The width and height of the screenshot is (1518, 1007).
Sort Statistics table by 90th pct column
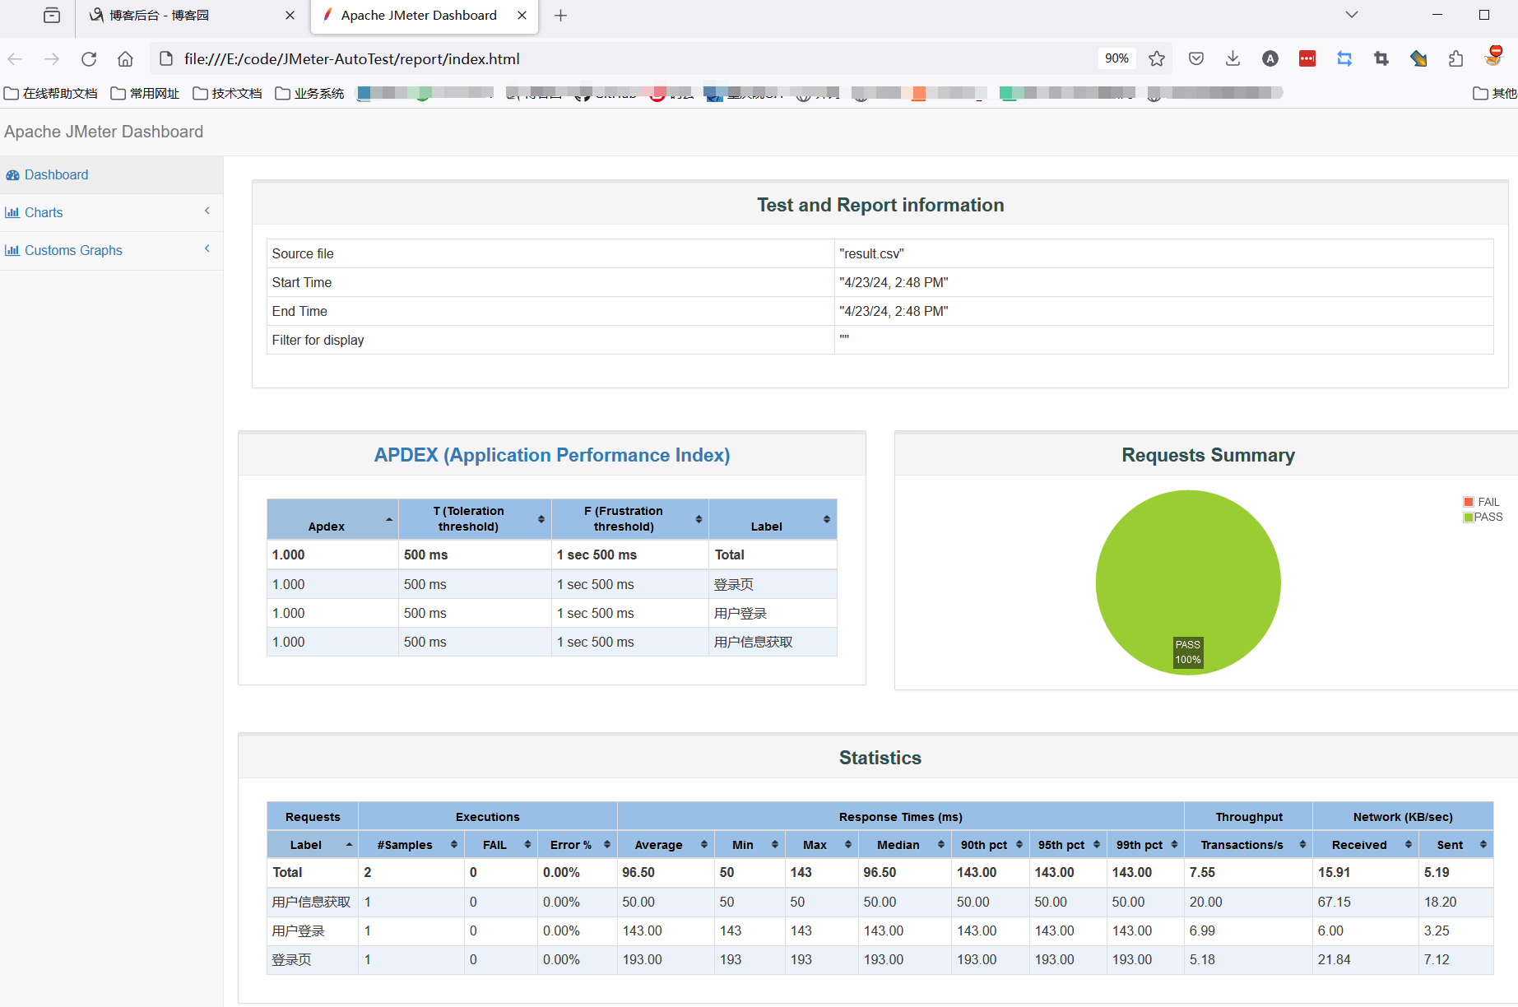(990, 845)
